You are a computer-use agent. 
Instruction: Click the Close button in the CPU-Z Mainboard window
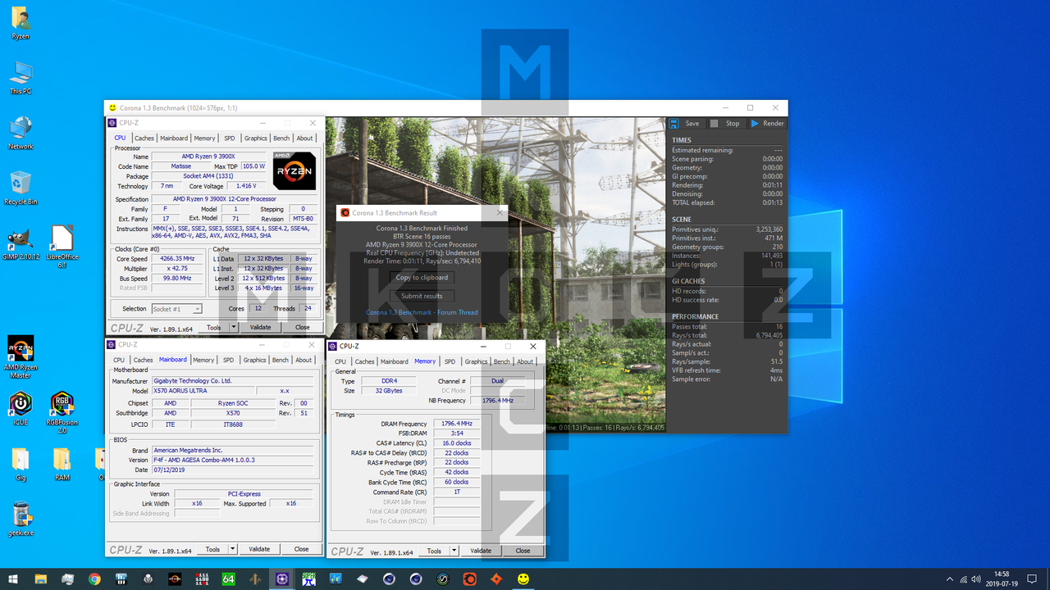[301, 549]
